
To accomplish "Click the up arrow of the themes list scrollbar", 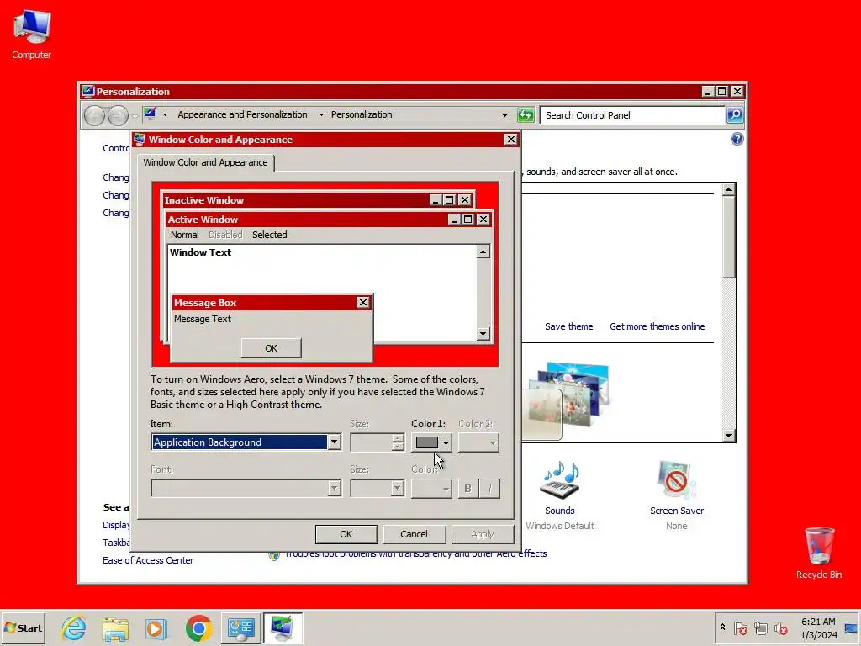I will (729, 190).
